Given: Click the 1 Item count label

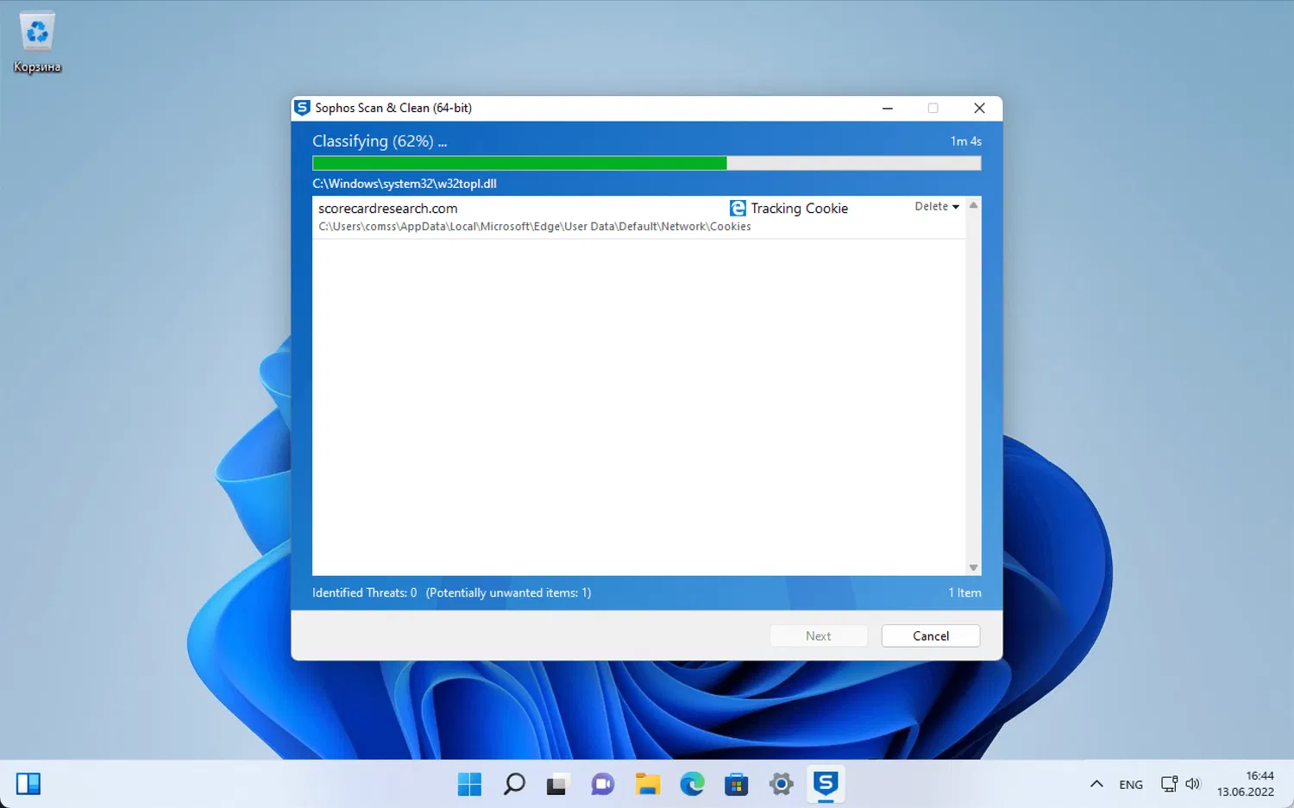Looking at the screenshot, I should pyautogui.click(x=964, y=592).
